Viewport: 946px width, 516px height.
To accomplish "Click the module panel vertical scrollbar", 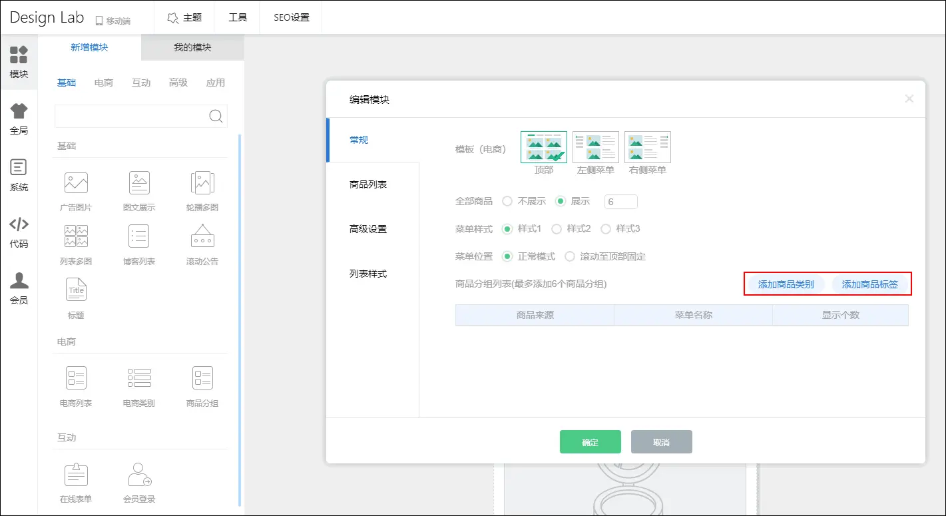I will point(240,320).
